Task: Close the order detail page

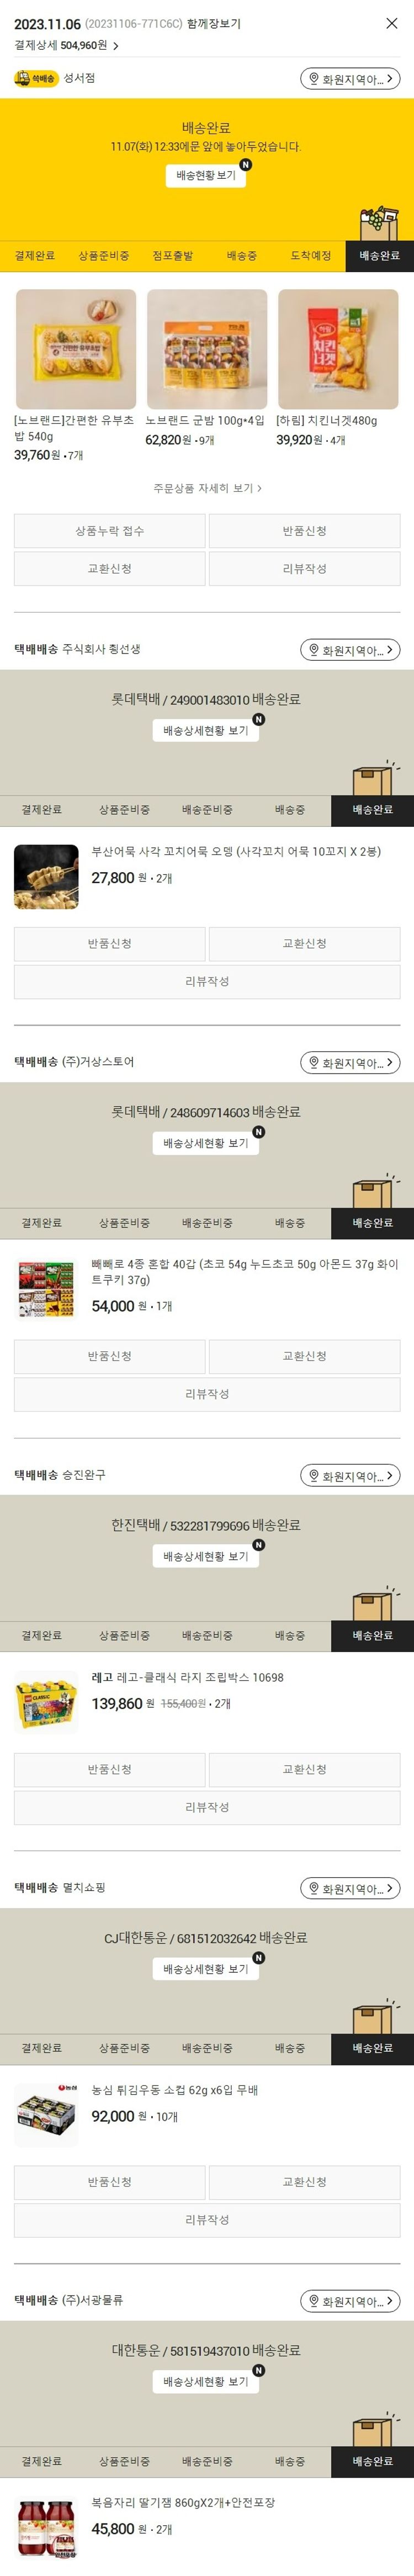Action: (391, 23)
